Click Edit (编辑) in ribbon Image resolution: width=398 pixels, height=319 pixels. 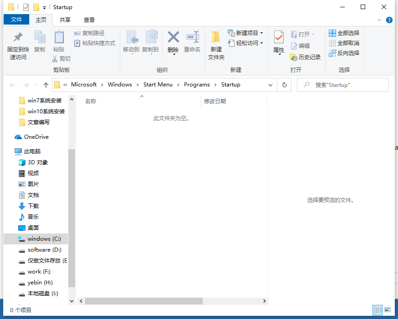[300, 46]
